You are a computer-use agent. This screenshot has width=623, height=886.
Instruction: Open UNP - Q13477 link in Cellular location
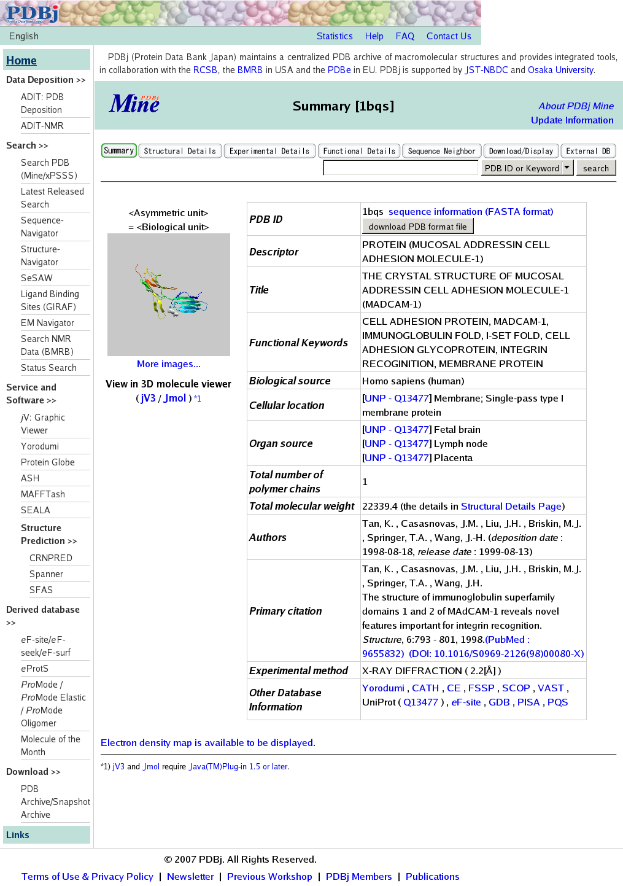click(x=397, y=398)
